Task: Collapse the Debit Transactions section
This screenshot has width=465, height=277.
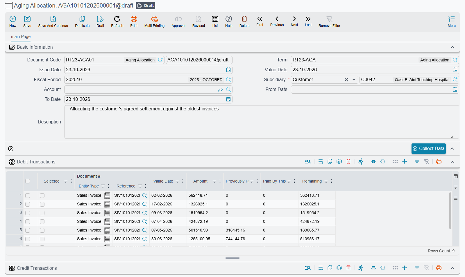Action: click(453, 162)
